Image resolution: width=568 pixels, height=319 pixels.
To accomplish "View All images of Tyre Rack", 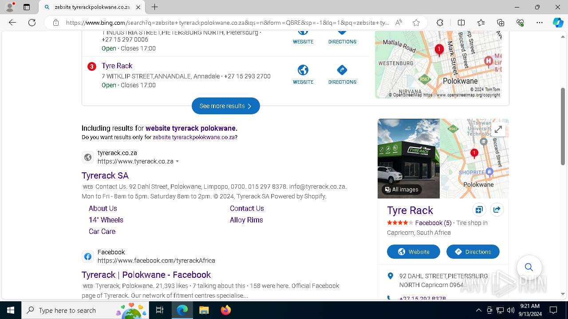I will (x=402, y=190).
